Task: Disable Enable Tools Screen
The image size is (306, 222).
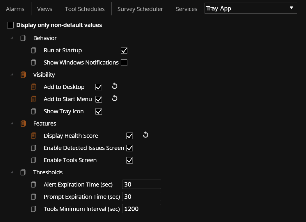Action: pos(129,160)
